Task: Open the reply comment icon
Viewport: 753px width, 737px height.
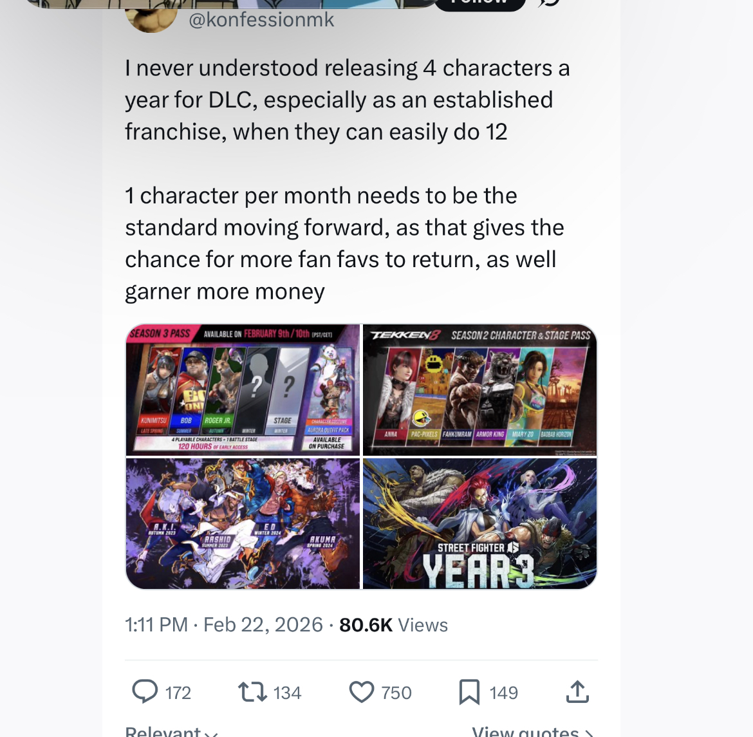Action: [145, 692]
